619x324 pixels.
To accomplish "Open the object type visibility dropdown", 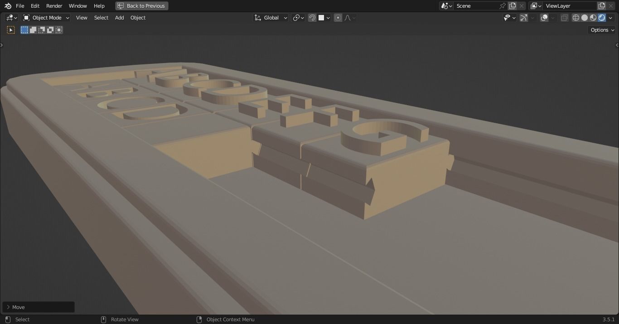I will (510, 18).
